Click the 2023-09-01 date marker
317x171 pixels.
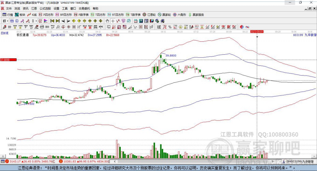(x=257, y=32)
